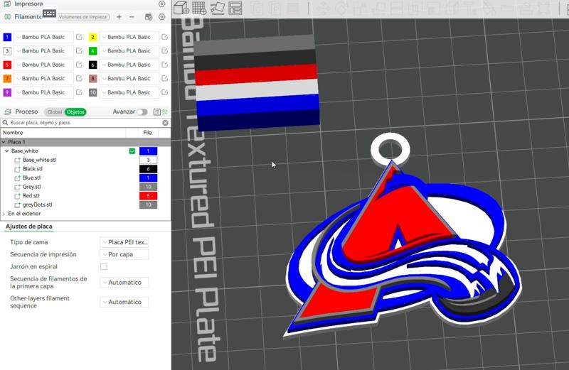Viewport: 569px width, 370px height.
Task: Select Black.stl in object list
Action: pyautogui.click(x=33, y=169)
